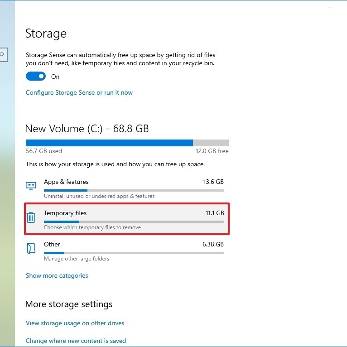
Task: Open Configure Storage Sense or run it now
Action: tap(79, 92)
